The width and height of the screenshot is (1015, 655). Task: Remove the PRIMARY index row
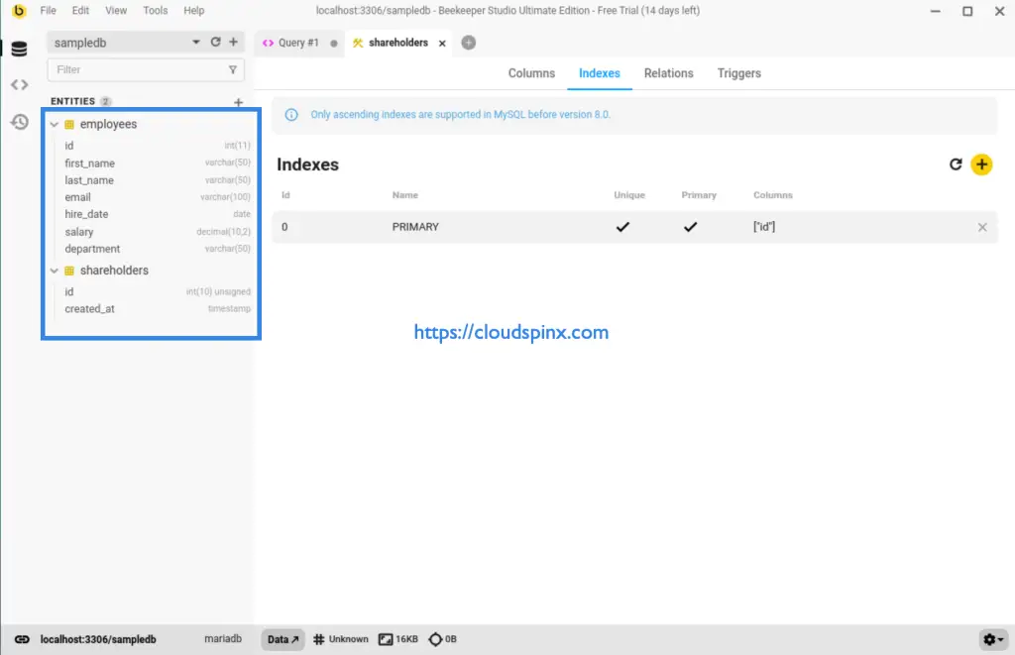click(982, 227)
